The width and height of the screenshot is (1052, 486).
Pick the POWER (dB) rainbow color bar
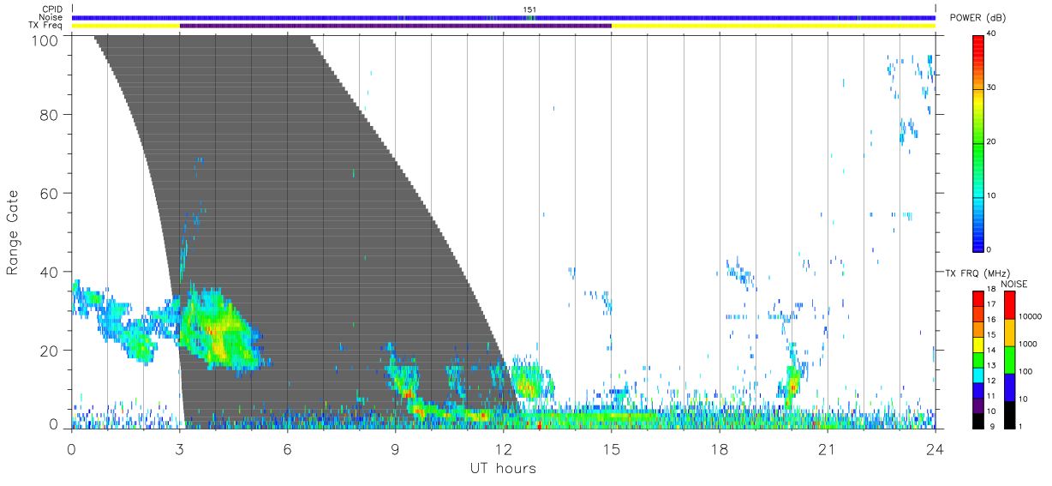tap(978, 142)
